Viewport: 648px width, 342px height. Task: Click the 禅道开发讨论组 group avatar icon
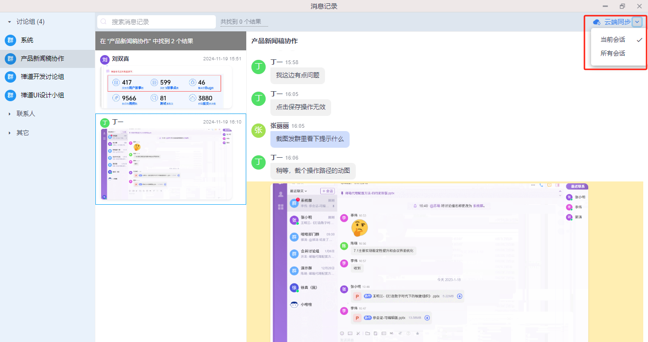10,77
